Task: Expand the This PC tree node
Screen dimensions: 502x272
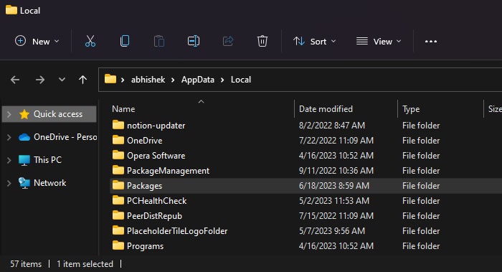Action: click(9, 160)
